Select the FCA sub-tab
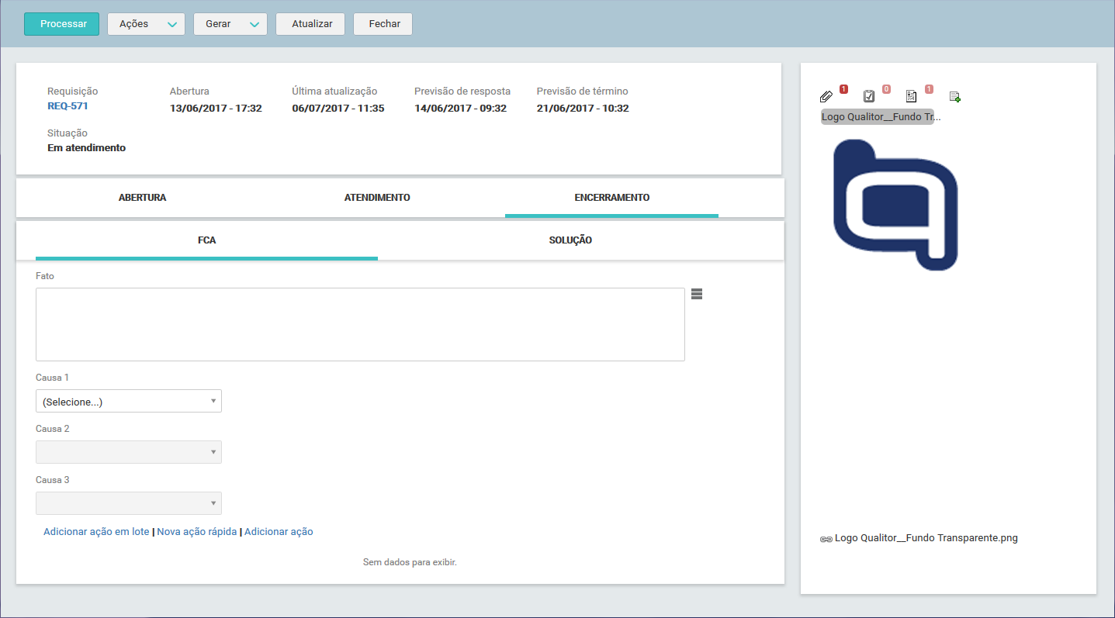 pyautogui.click(x=206, y=240)
